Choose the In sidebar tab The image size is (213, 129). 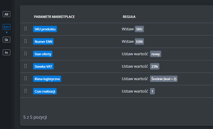click(x=7, y=53)
